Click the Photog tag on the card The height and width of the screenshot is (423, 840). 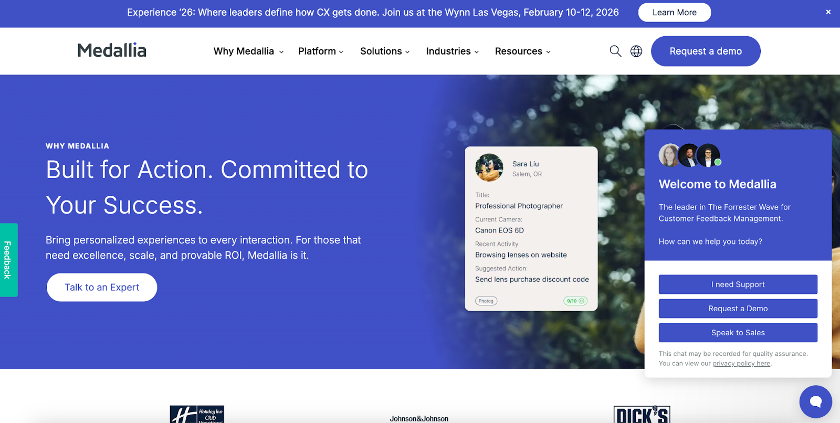click(486, 301)
